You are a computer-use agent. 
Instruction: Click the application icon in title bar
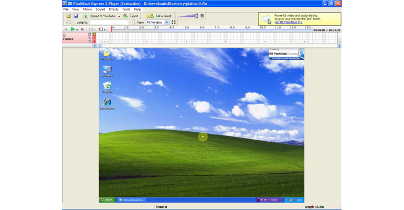(65, 3)
